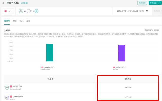Open the Instagram platform selector dropdown

[x=8, y=11]
